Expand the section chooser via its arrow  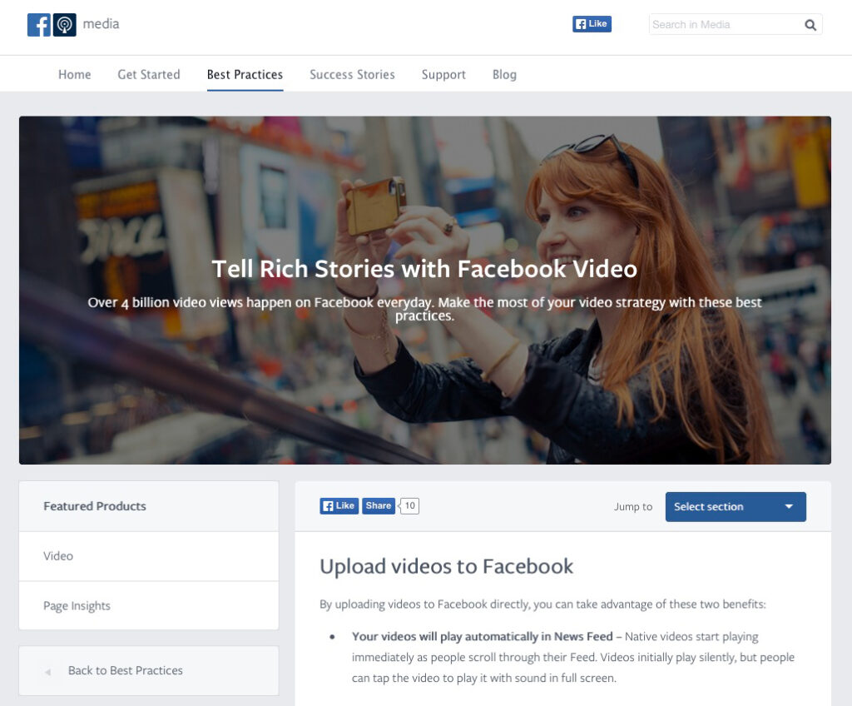coord(789,506)
